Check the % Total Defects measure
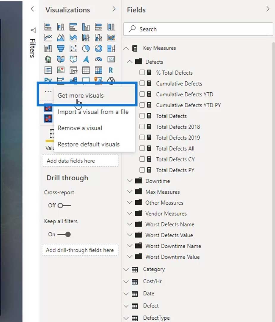 point(142,72)
